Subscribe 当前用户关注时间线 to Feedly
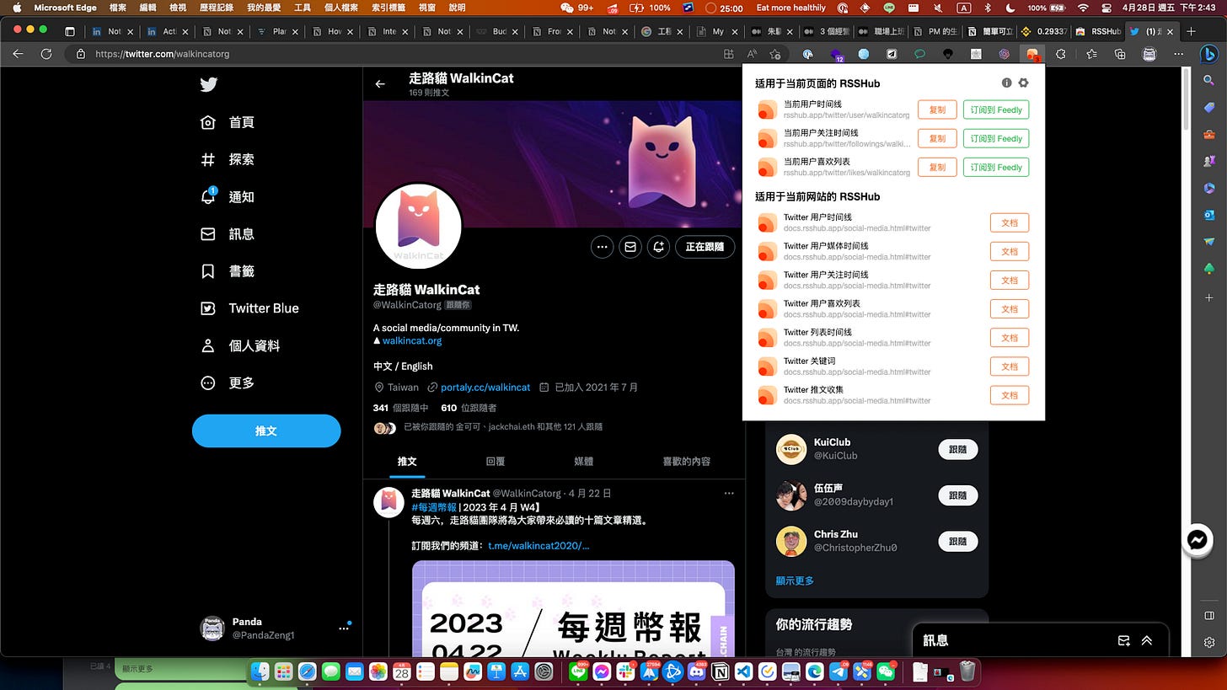 [996, 138]
